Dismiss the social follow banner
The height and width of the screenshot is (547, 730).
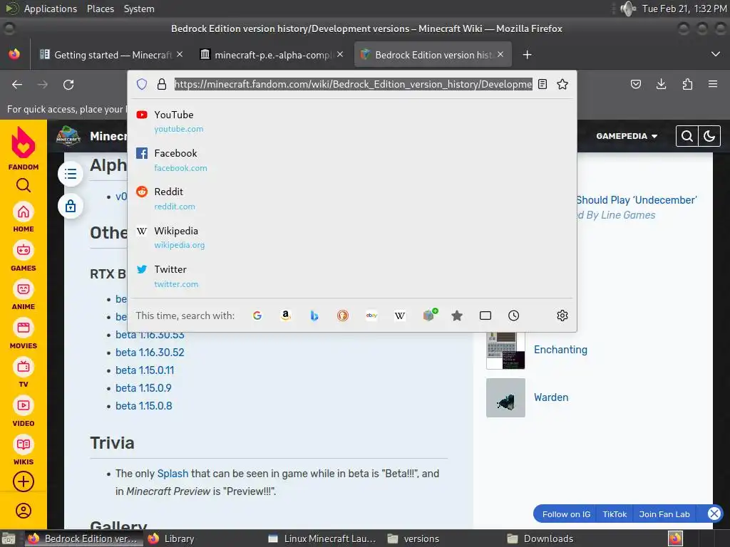pos(714,514)
